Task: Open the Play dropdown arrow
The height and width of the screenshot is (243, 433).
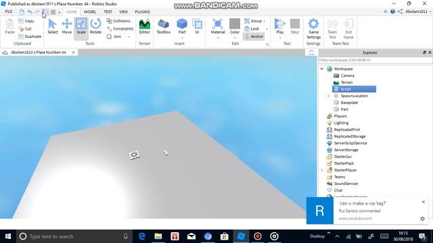Action: (x=279, y=38)
